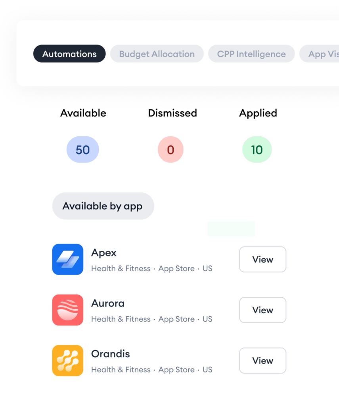Click the Available heading label
Viewport: 339px width, 407px height.
(x=83, y=113)
